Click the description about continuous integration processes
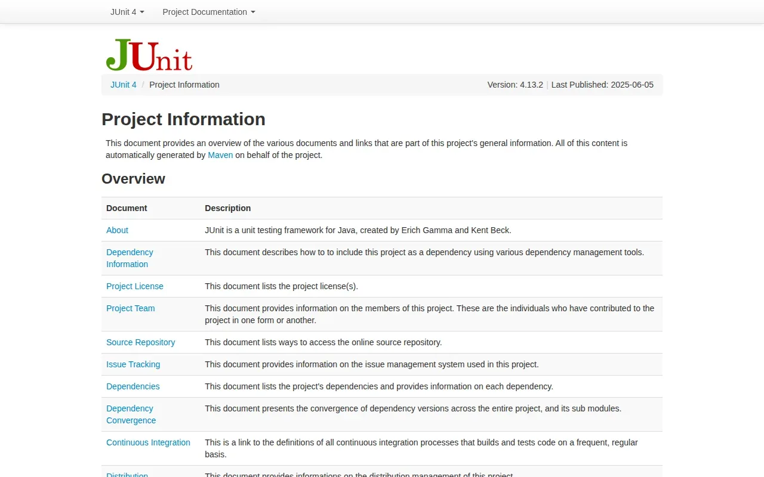Viewport: 764px width, 477px height. tap(421, 448)
